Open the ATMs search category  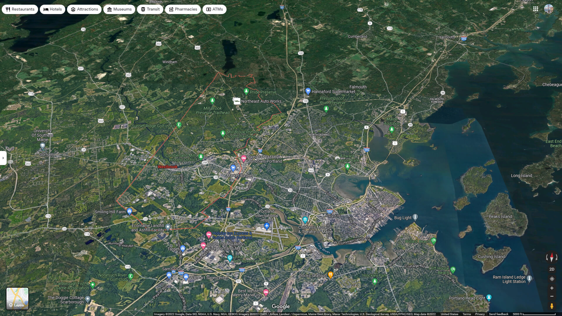(214, 9)
